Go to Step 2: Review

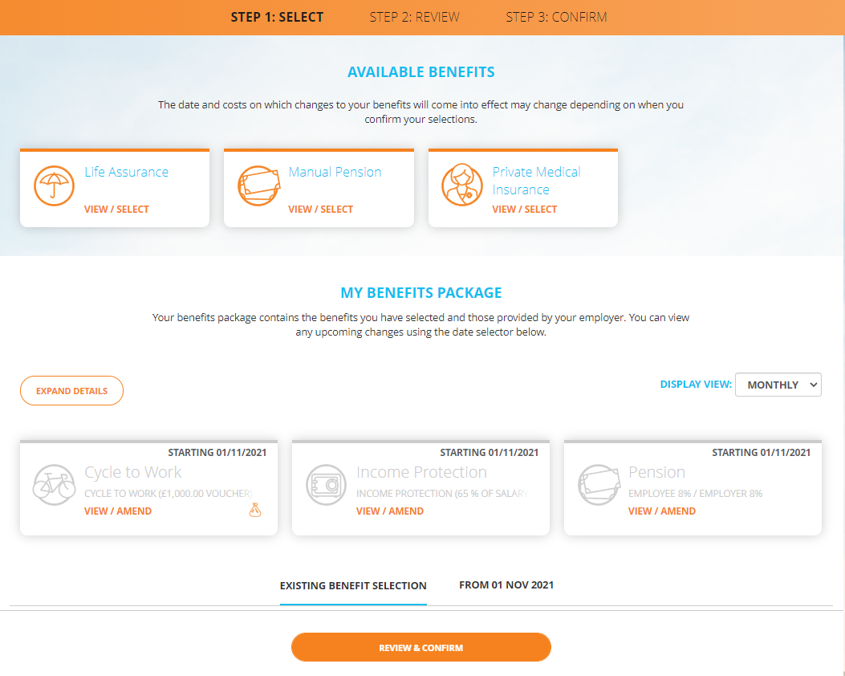click(x=414, y=17)
